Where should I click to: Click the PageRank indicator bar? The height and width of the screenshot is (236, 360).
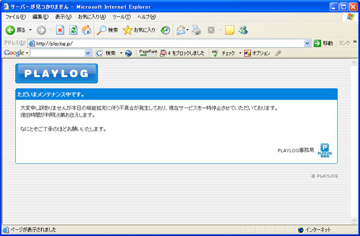pos(148,53)
